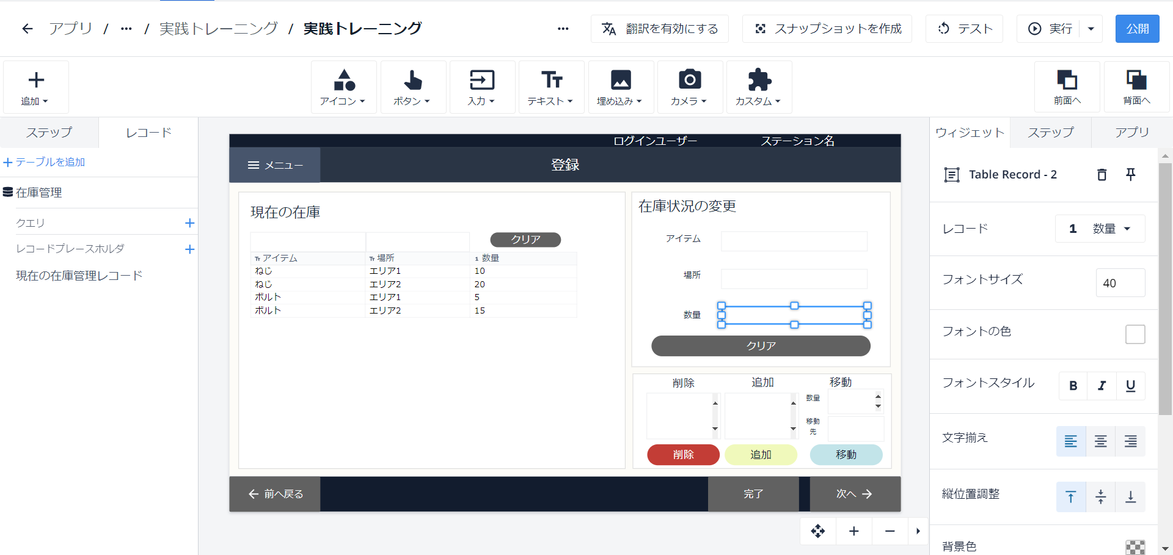Expand the canvas controls arrow
The width and height of the screenshot is (1173, 555).
tap(918, 531)
